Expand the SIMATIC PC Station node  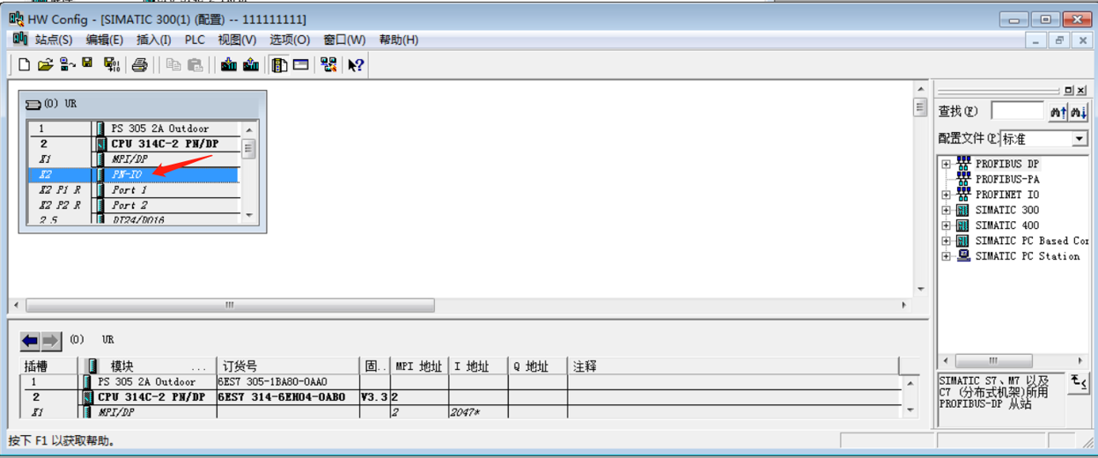click(946, 256)
